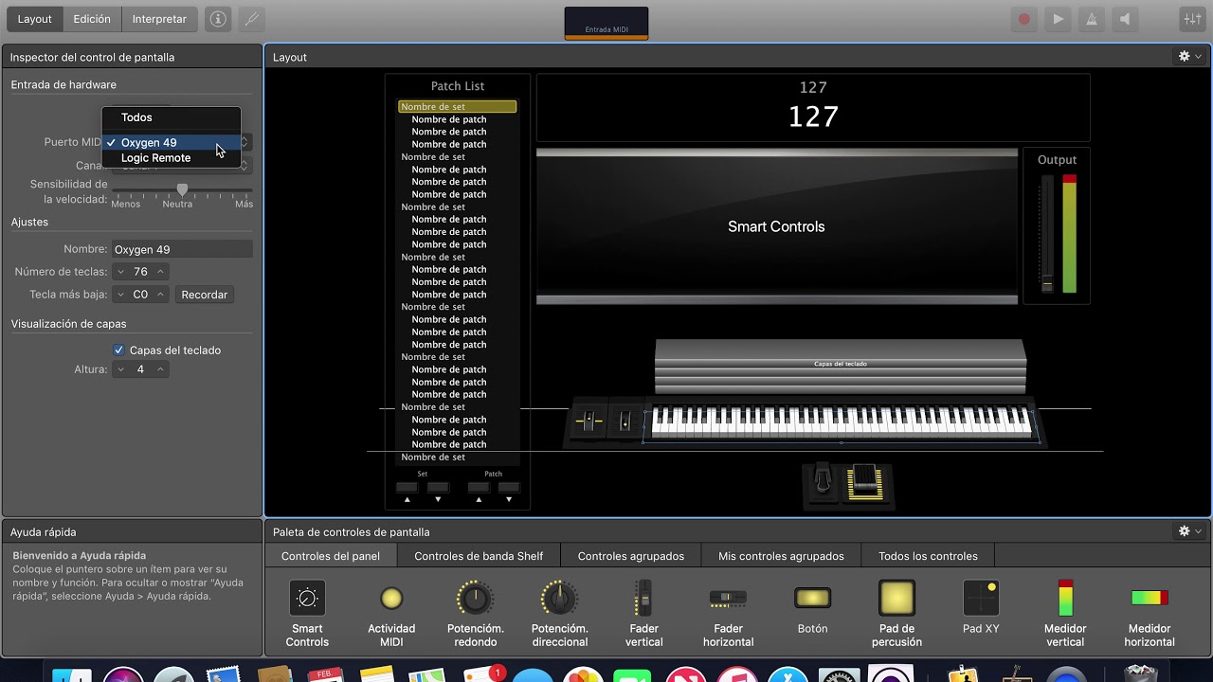The width and height of the screenshot is (1213, 682).
Task: Select Oxygen 49 as MIDI port
Action: pyautogui.click(x=172, y=142)
